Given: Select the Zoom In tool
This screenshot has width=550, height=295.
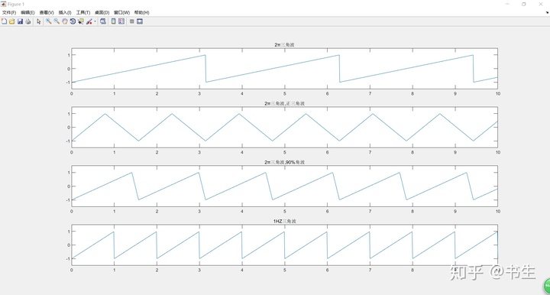Looking at the screenshot, I should (48, 21).
